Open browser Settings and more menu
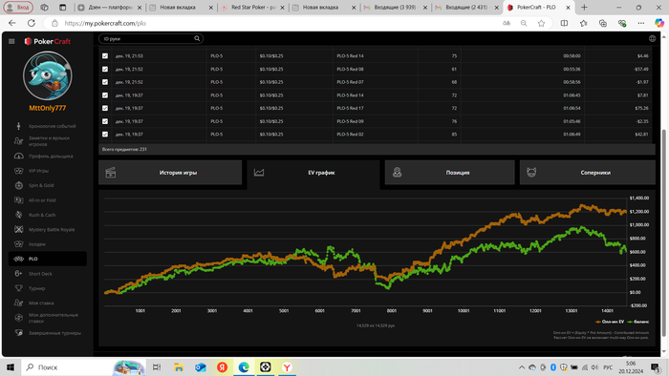669x376 pixels. click(x=641, y=24)
